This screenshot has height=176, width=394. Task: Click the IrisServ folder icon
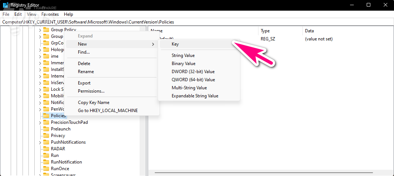(46, 83)
